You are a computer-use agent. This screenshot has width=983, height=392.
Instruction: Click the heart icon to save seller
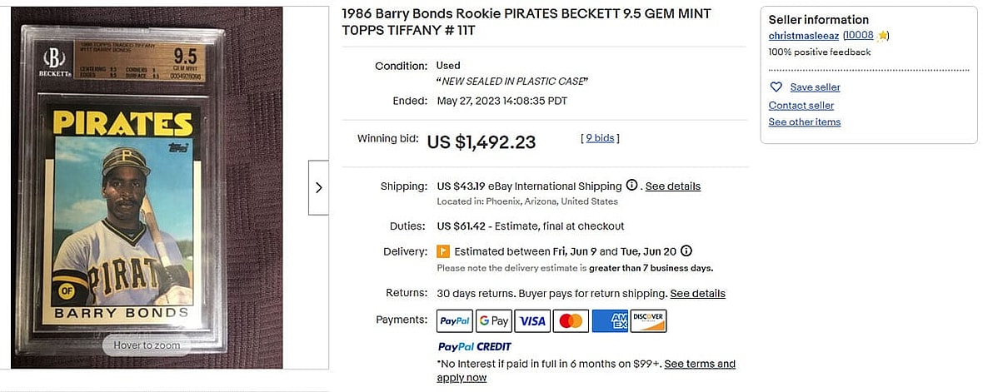click(776, 87)
